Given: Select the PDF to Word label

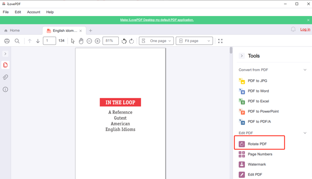Looking at the screenshot, I should 258,91.
